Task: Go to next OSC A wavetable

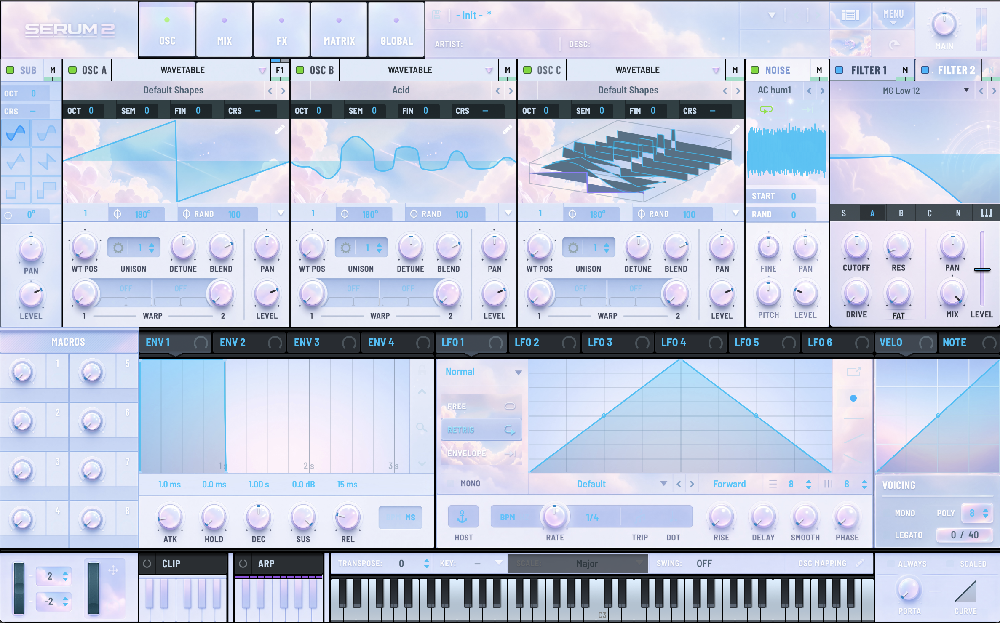Action: pyautogui.click(x=283, y=91)
